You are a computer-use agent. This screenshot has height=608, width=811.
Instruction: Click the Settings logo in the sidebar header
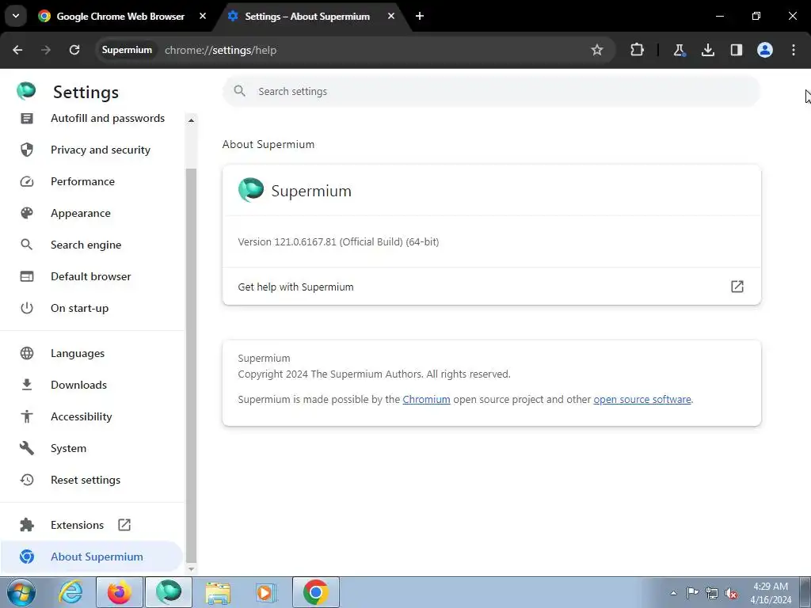(x=26, y=91)
